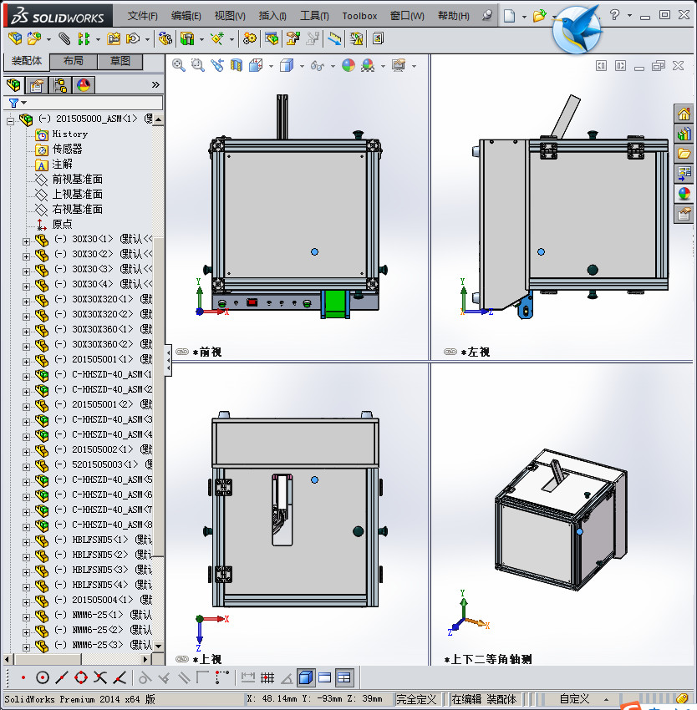Open the ConfigurationManager tab
697x710 pixels.
pyautogui.click(x=60, y=85)
